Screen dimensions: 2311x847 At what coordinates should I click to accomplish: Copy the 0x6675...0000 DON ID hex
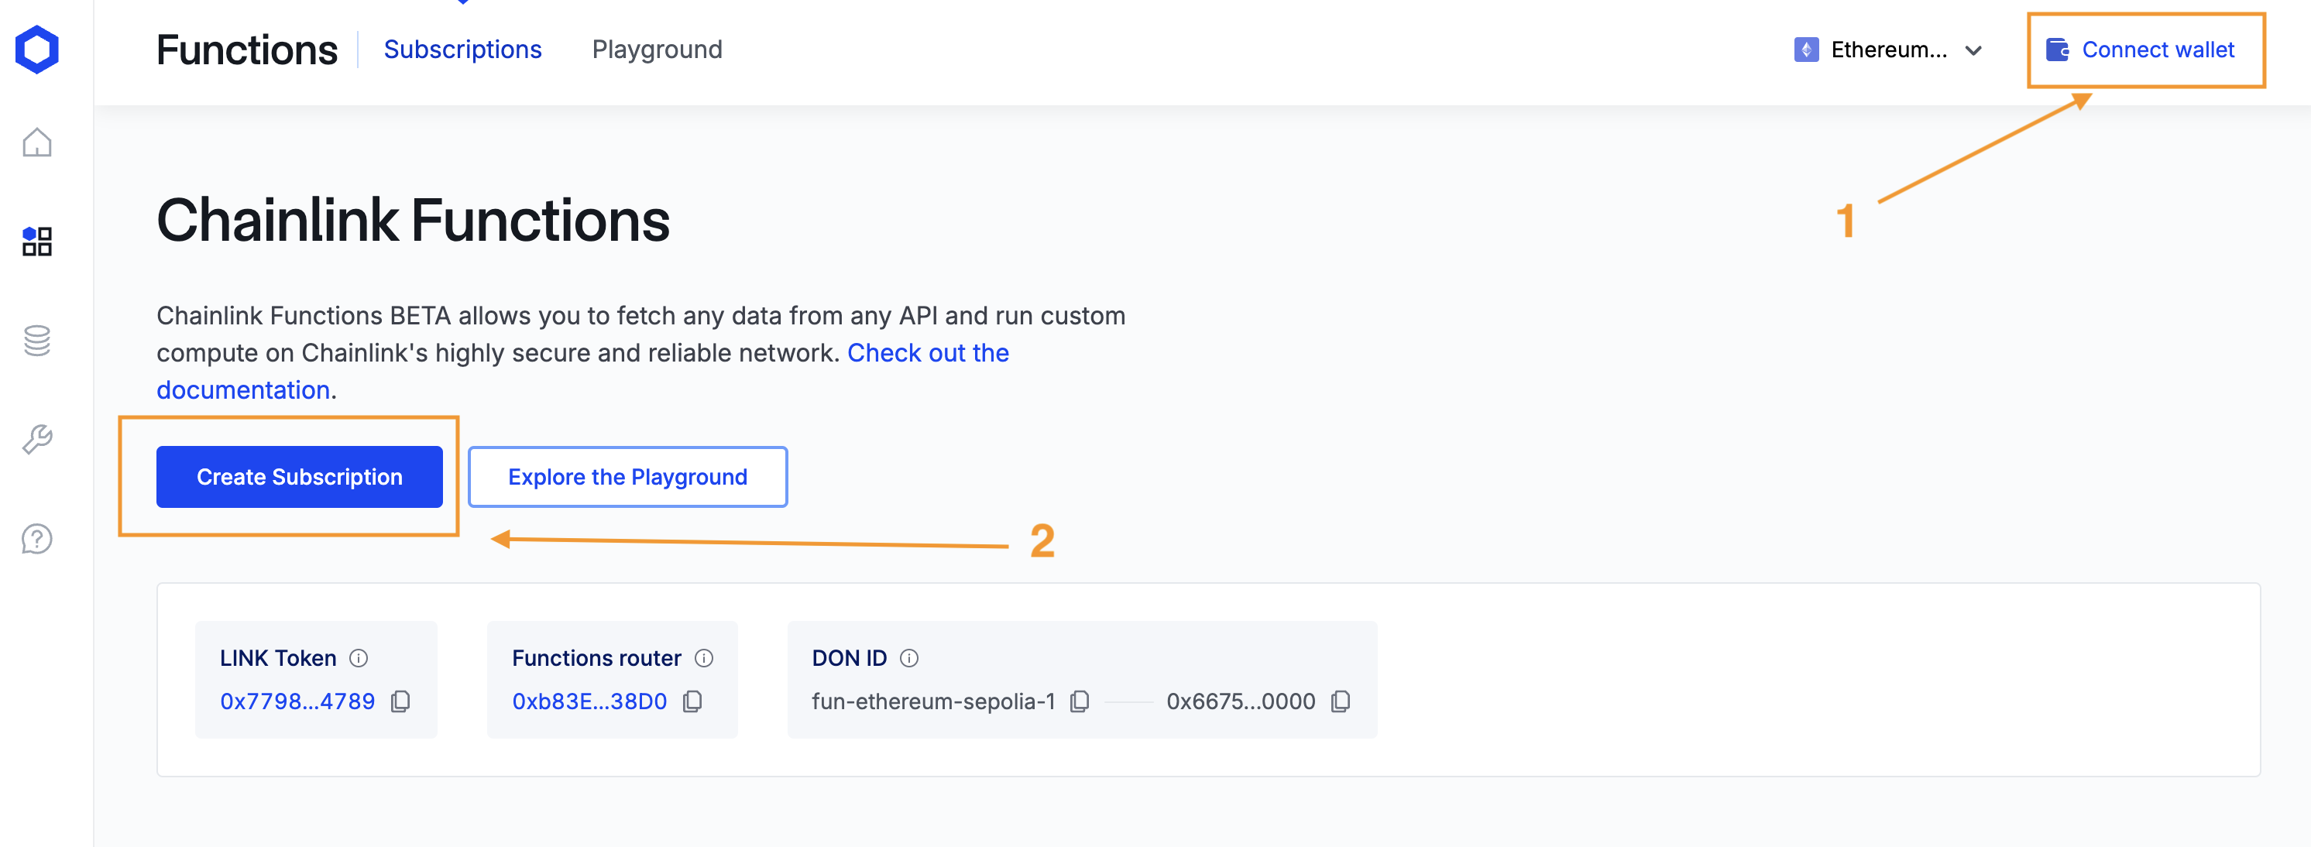pyautogui.click(x=1341, y=701)
